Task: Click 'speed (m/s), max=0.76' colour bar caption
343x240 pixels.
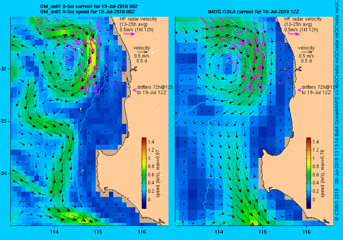Action: (323, 174)
